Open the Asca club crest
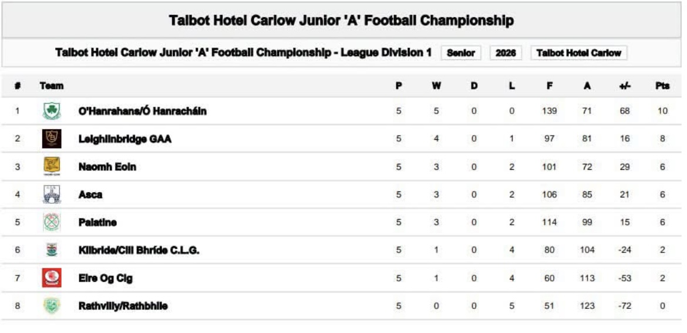The width and height of the screenshot is (687, 333). click(x=52, y=194)
